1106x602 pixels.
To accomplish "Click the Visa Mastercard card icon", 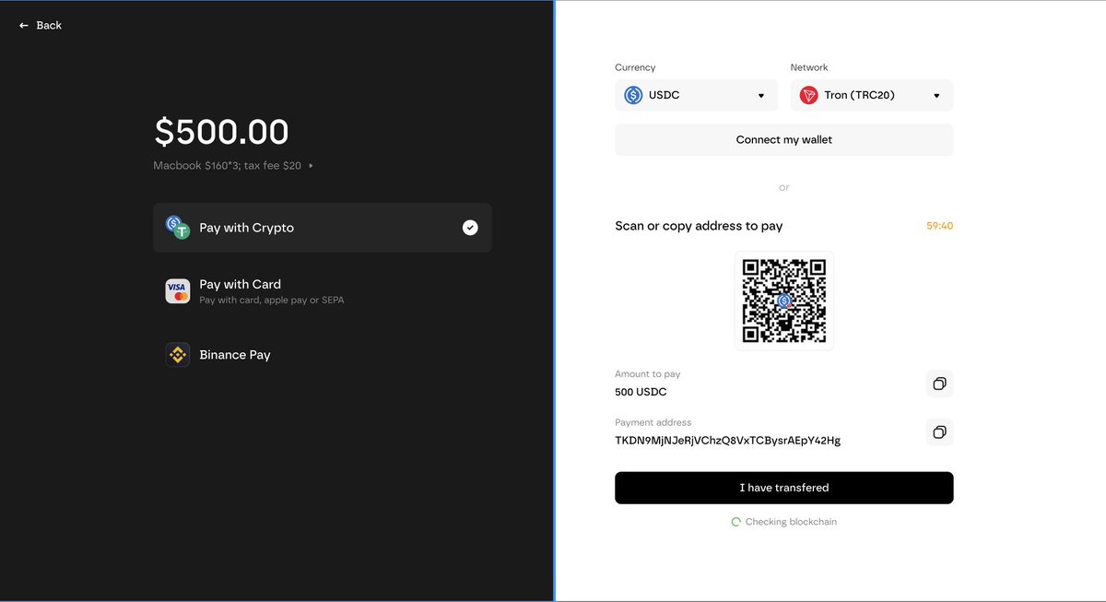I will (177, 291).
